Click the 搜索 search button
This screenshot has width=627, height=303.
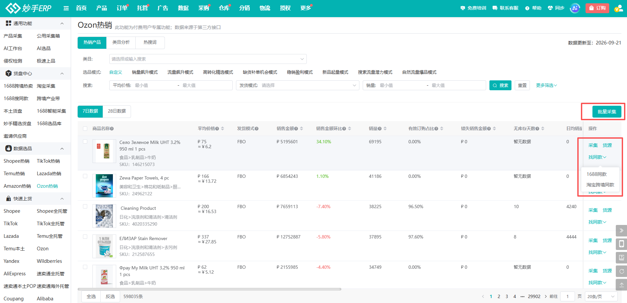click(500, 85)
